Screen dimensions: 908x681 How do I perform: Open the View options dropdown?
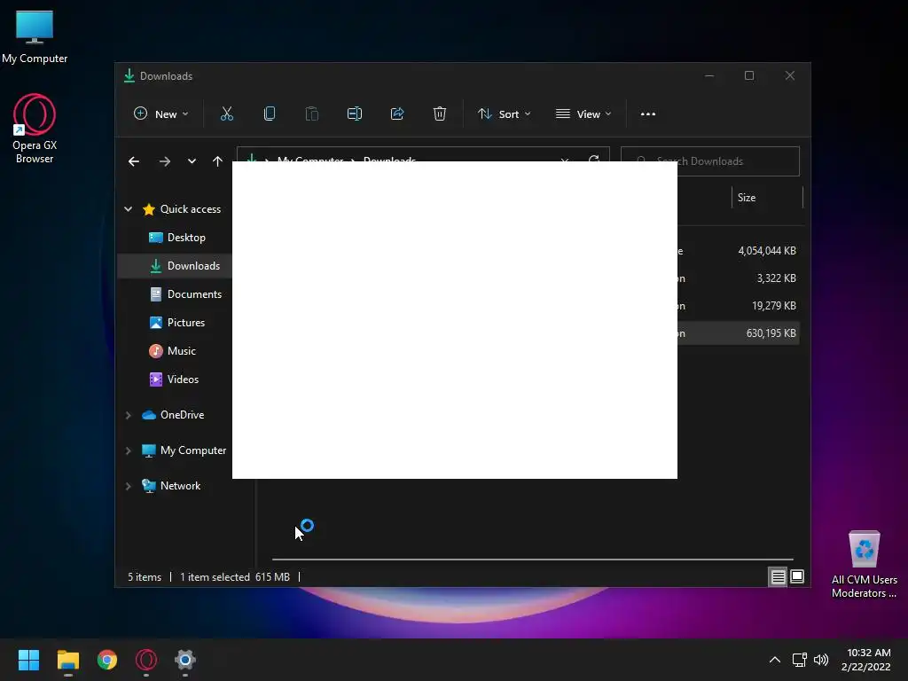pyautogui.click(x=583, y=114)
